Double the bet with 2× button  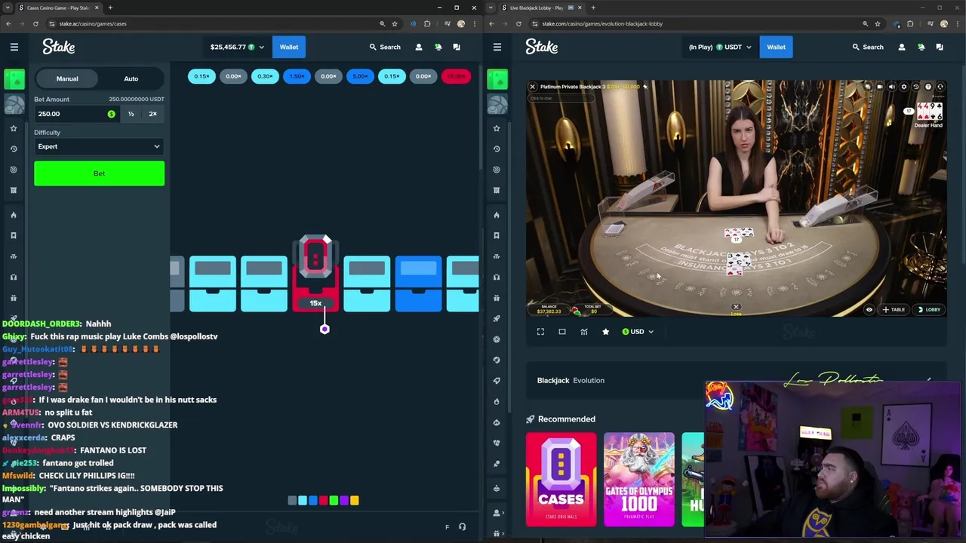[x=153, y=114]
